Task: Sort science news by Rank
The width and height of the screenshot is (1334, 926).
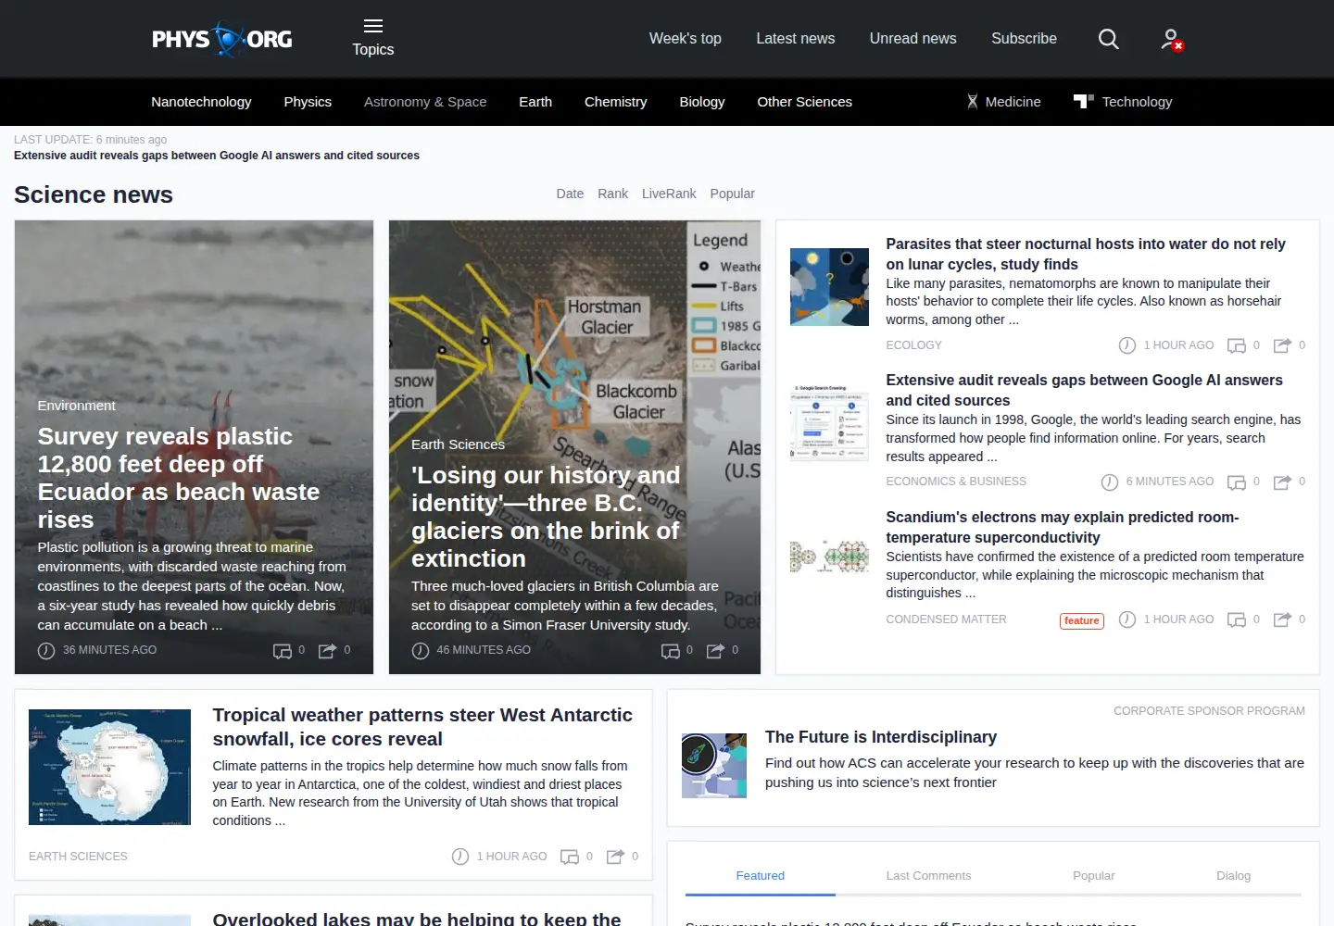Action: (612, 194)
